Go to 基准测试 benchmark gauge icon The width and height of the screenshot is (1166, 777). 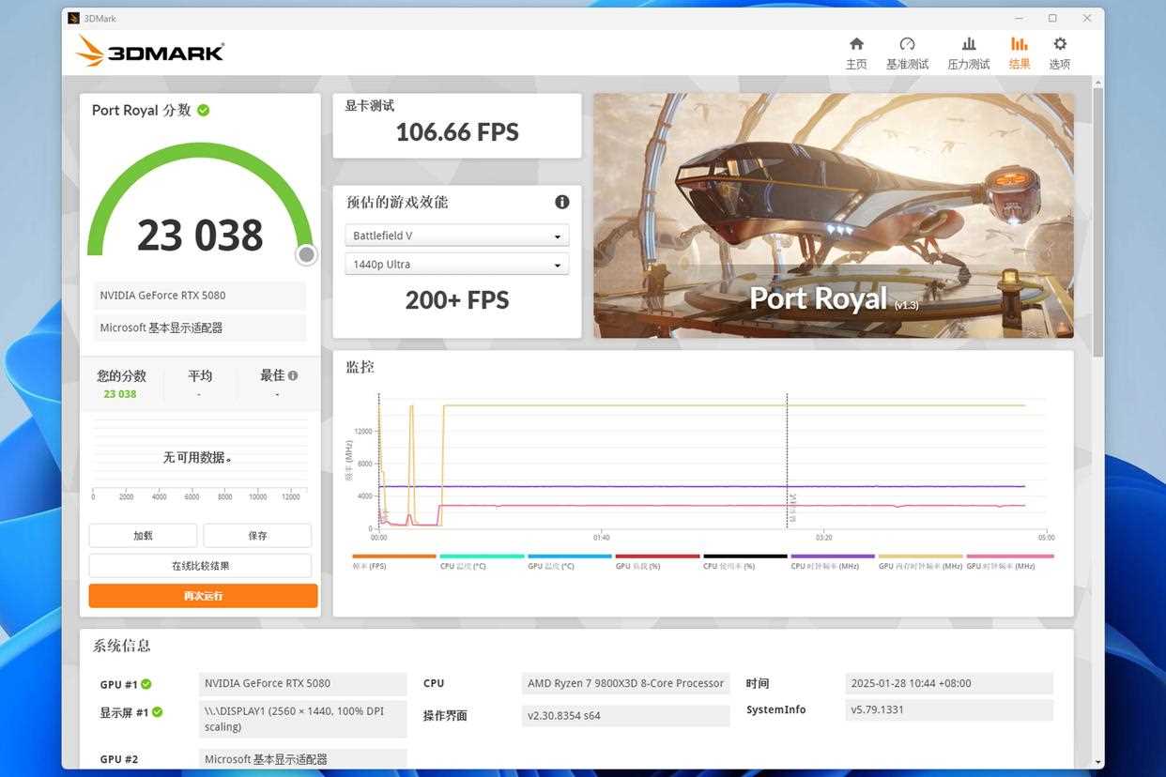click(x=907, y=45)
